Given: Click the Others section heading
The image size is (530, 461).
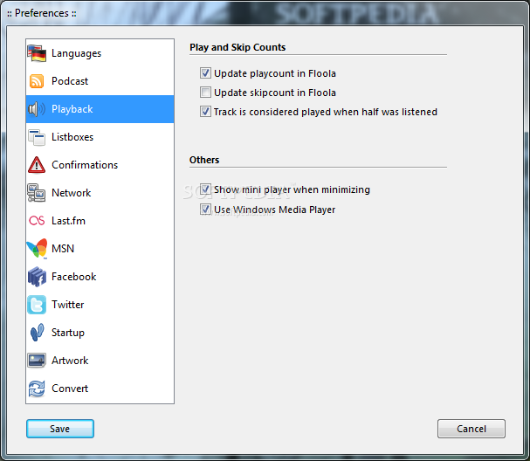Looking at the screenshot, I should pos(204,160).
